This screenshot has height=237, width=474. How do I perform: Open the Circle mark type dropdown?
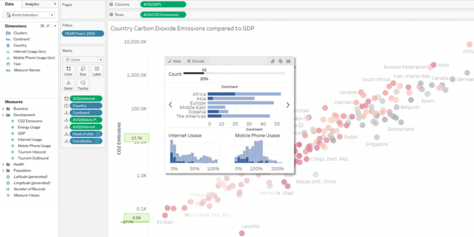83,60
